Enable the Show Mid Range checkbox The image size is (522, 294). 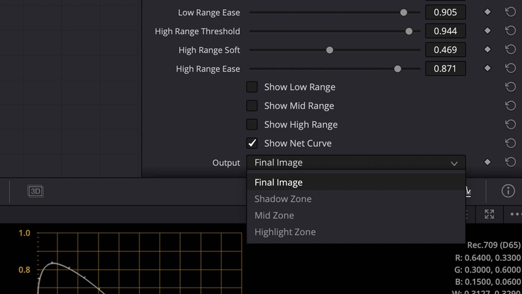click(252, 106)
